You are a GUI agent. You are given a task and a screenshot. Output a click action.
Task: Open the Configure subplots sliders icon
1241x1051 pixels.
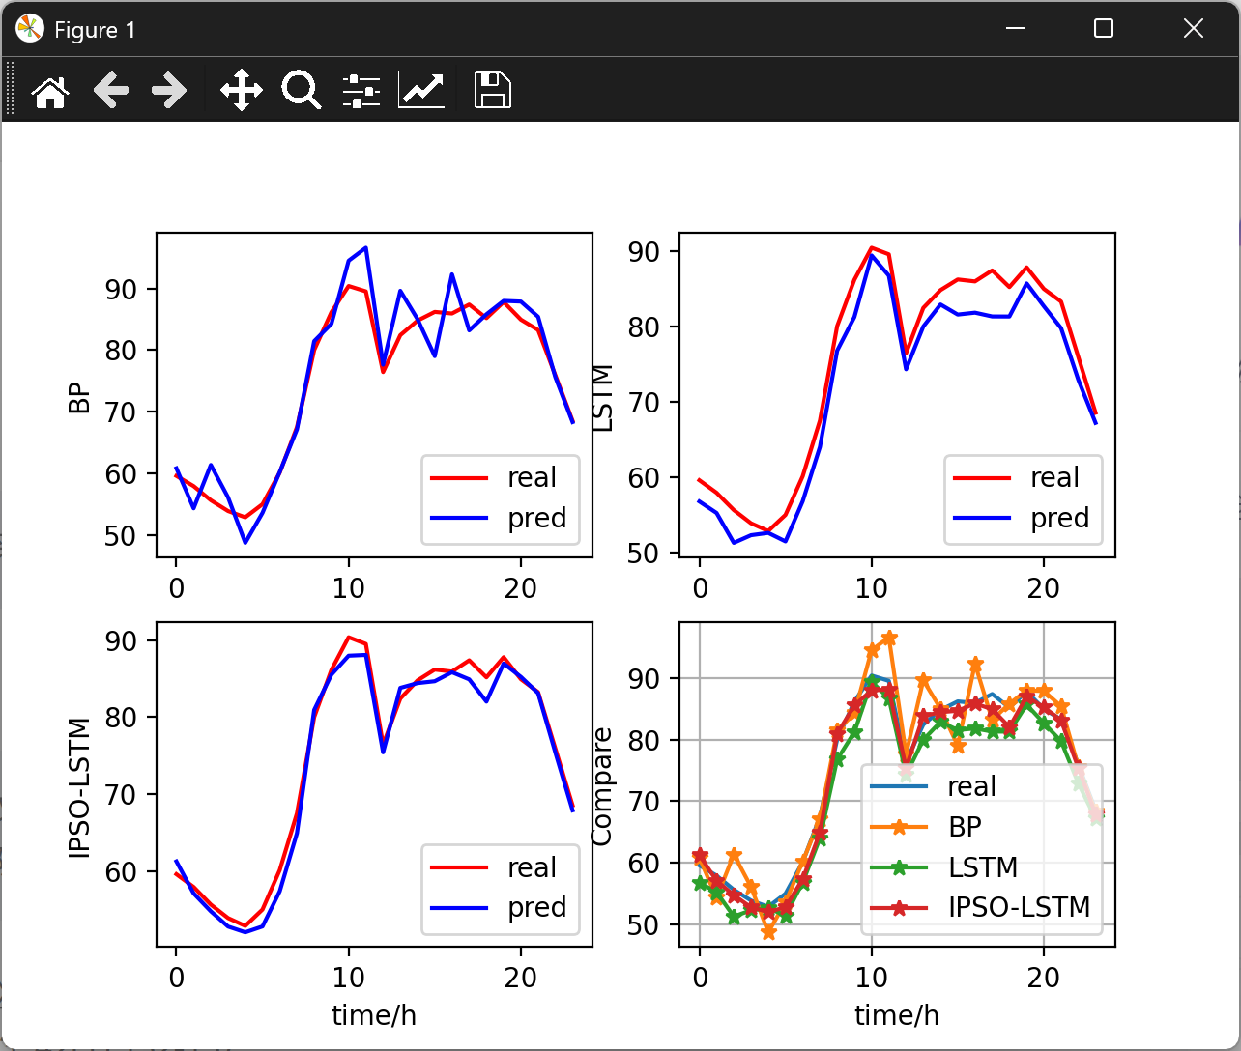pos(360,90)
